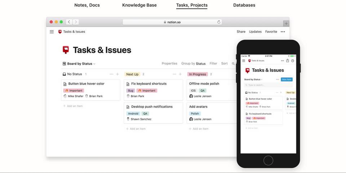
Task: Open Board by Status dropdown on phone
Action: 253,79
